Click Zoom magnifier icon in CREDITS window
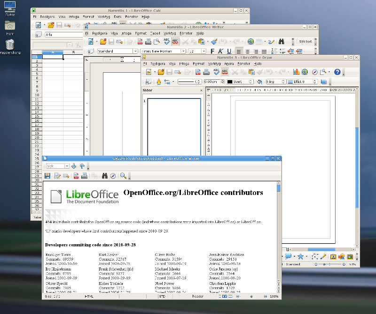Image resolution: width=376 pixels, height=314 pixels. [123, 176]
